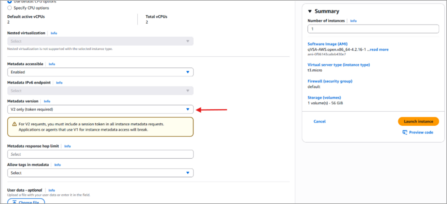
Task: Click the t3.micro instance type text
Action: [315, 70]
